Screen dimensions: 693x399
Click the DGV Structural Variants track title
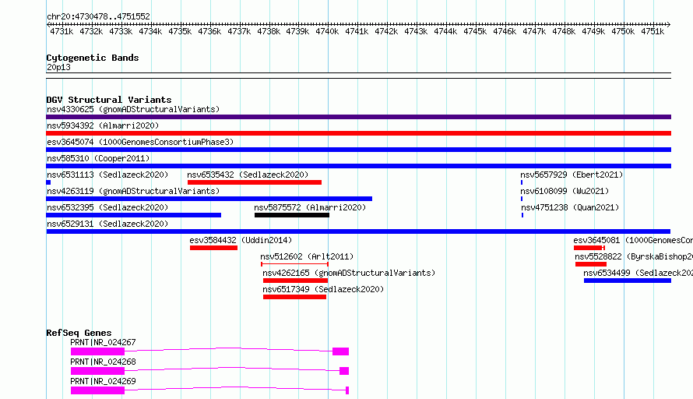(109, 100)
